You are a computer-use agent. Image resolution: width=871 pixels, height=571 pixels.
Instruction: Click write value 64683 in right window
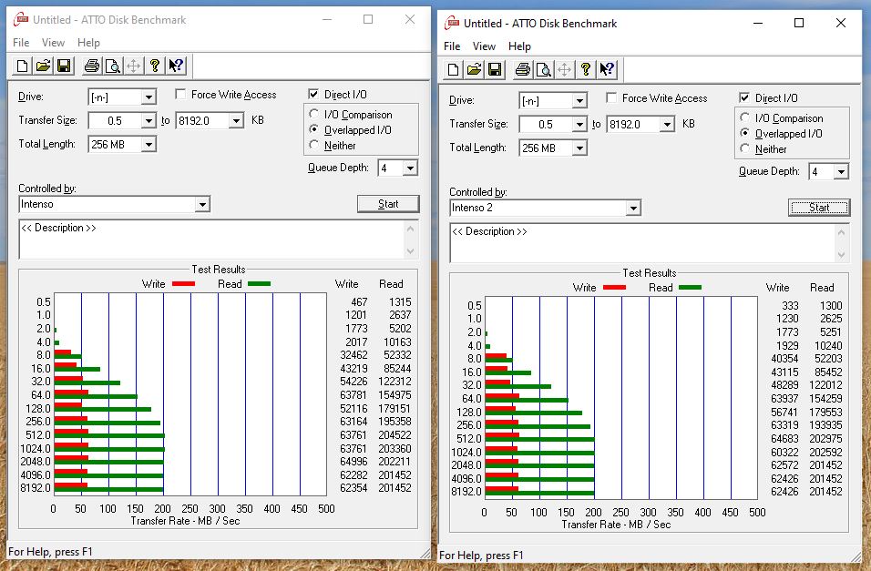pos(784,438)
